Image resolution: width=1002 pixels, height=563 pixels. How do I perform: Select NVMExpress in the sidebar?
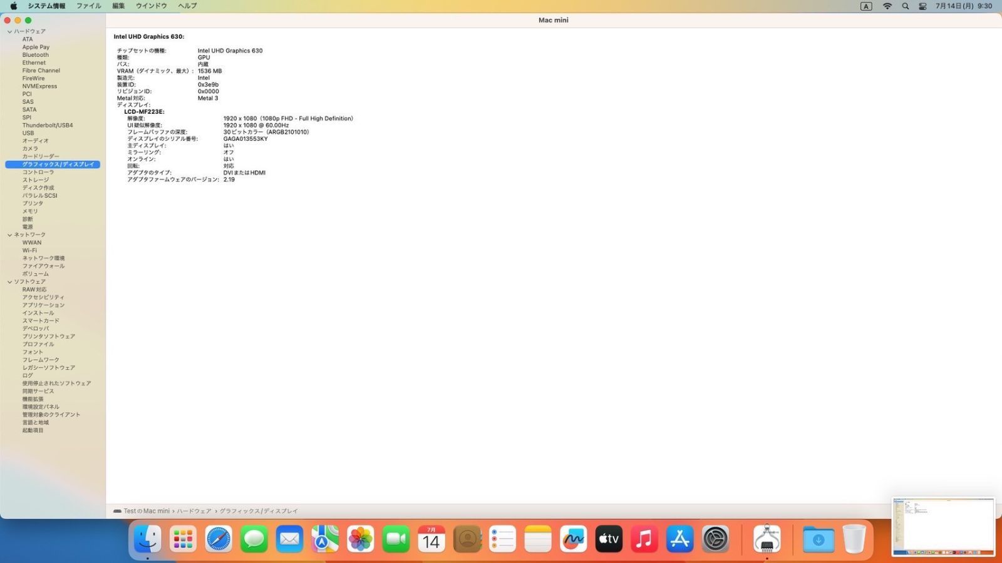click(x=39, y=86)
